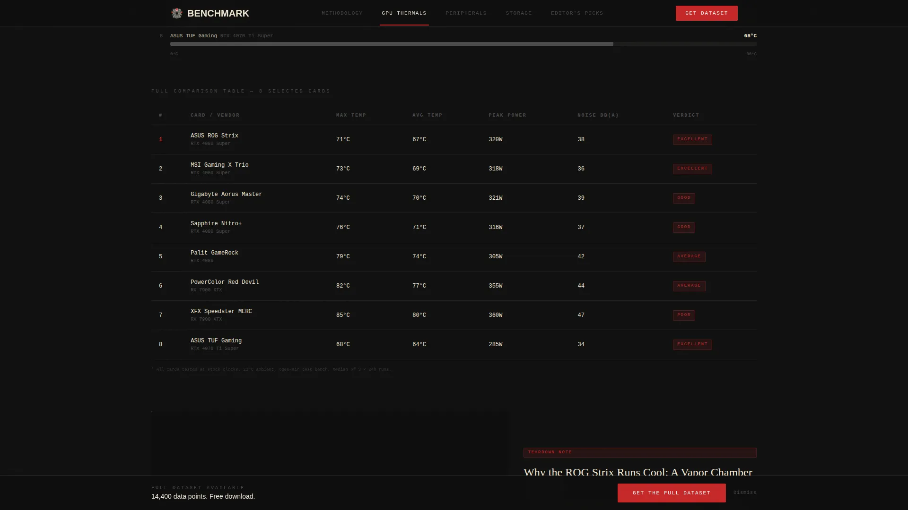Click the 14,400 data points banner text

203,496
